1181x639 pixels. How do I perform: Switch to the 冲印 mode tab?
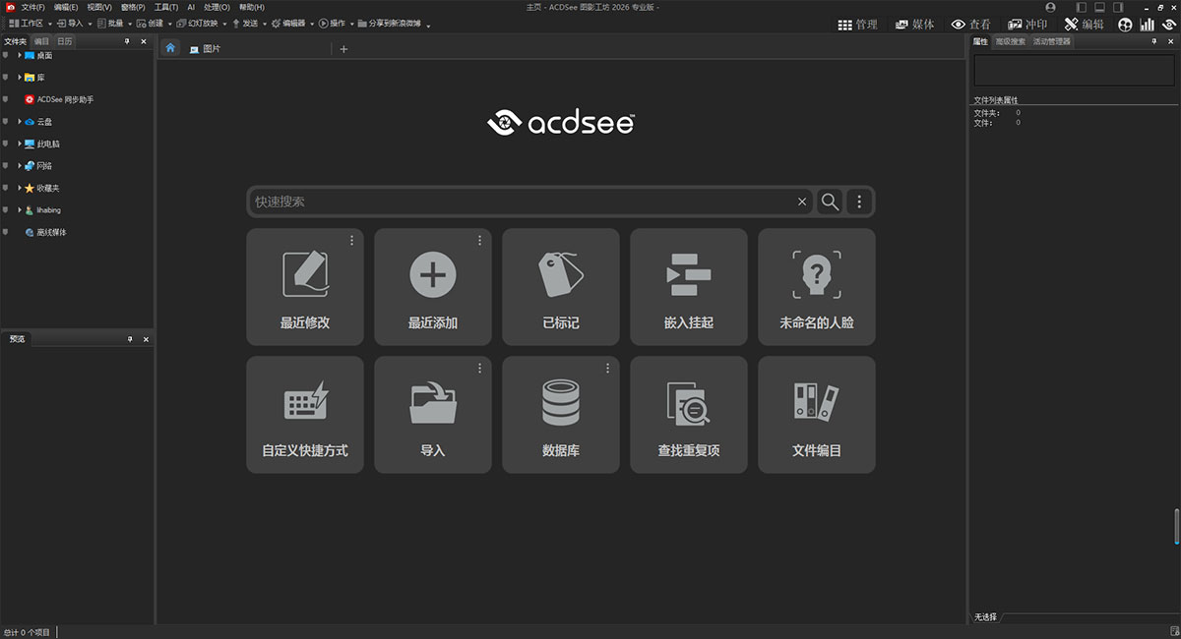[1026, 24]
